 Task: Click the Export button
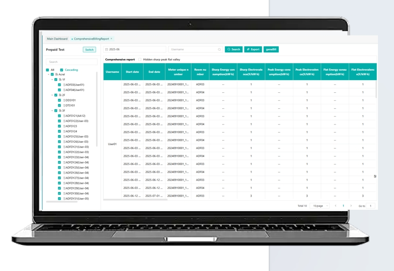pyautogui.click(x=253, y=49)
